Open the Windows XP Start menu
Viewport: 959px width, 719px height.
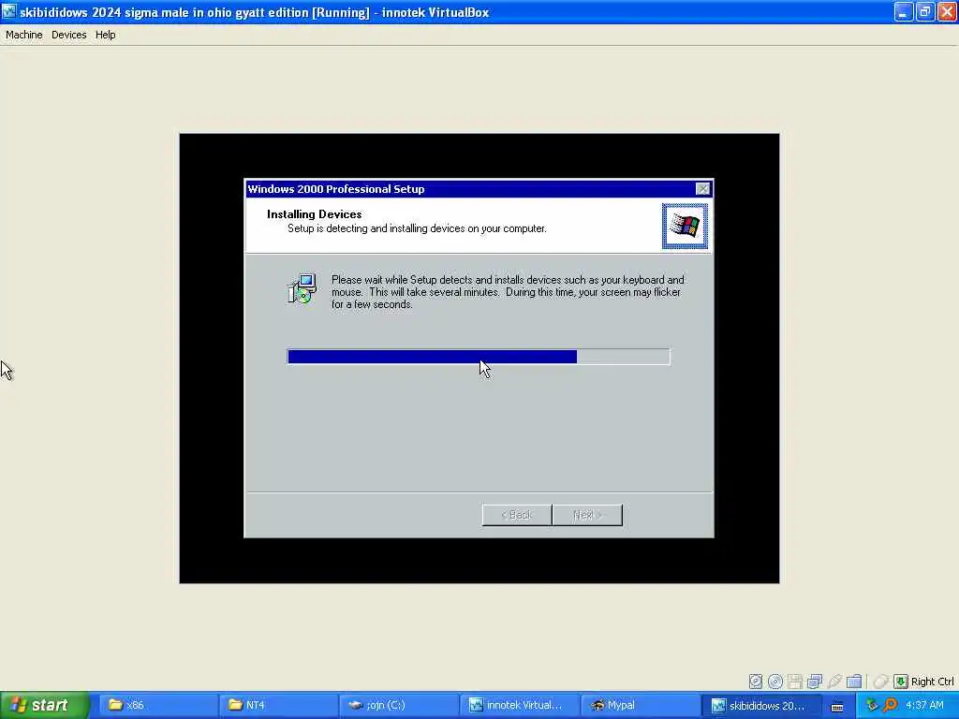click(x=45, y=705)
